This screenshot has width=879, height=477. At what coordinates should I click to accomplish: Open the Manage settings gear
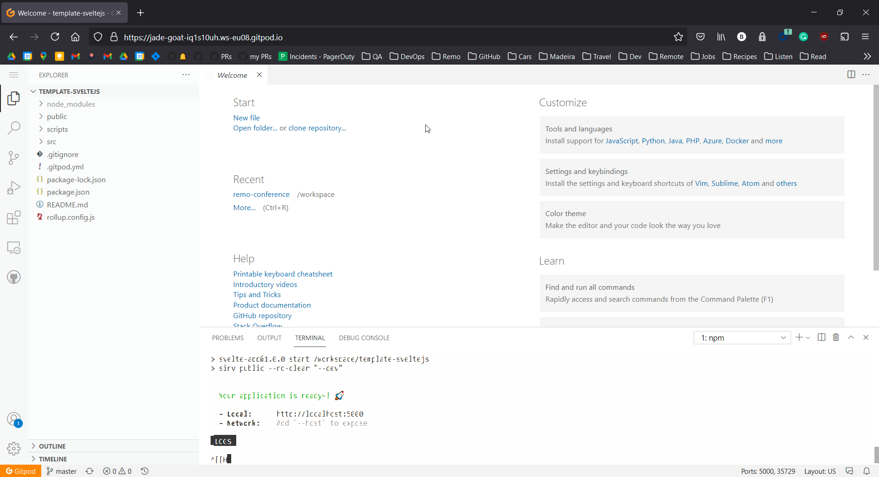click(x=13, y=449)
